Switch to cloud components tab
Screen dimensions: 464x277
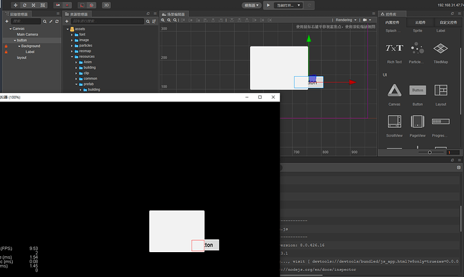pyautogui.click(x=420, y=22)
